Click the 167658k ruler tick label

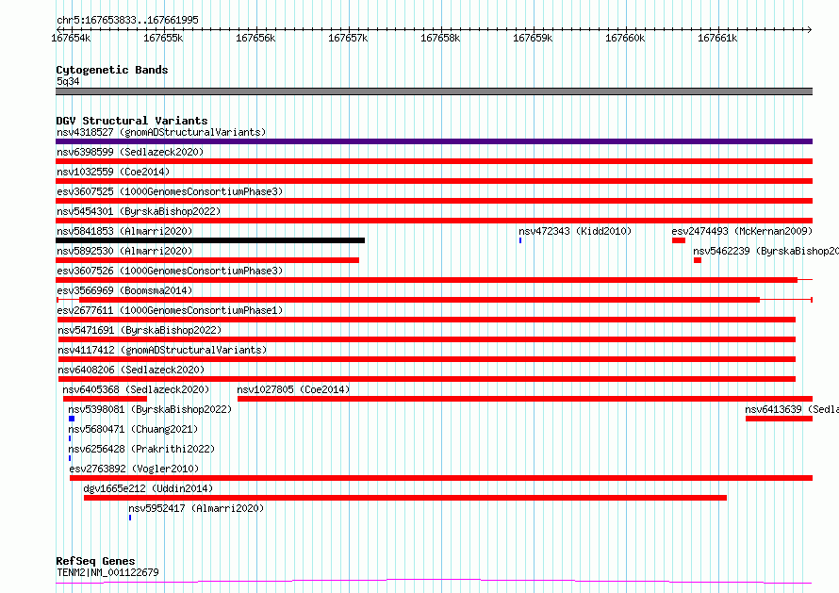point(440,38)
